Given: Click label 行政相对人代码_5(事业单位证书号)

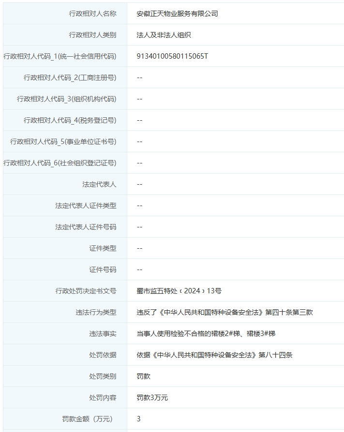Looking at the screenshot, I should 63,142.
